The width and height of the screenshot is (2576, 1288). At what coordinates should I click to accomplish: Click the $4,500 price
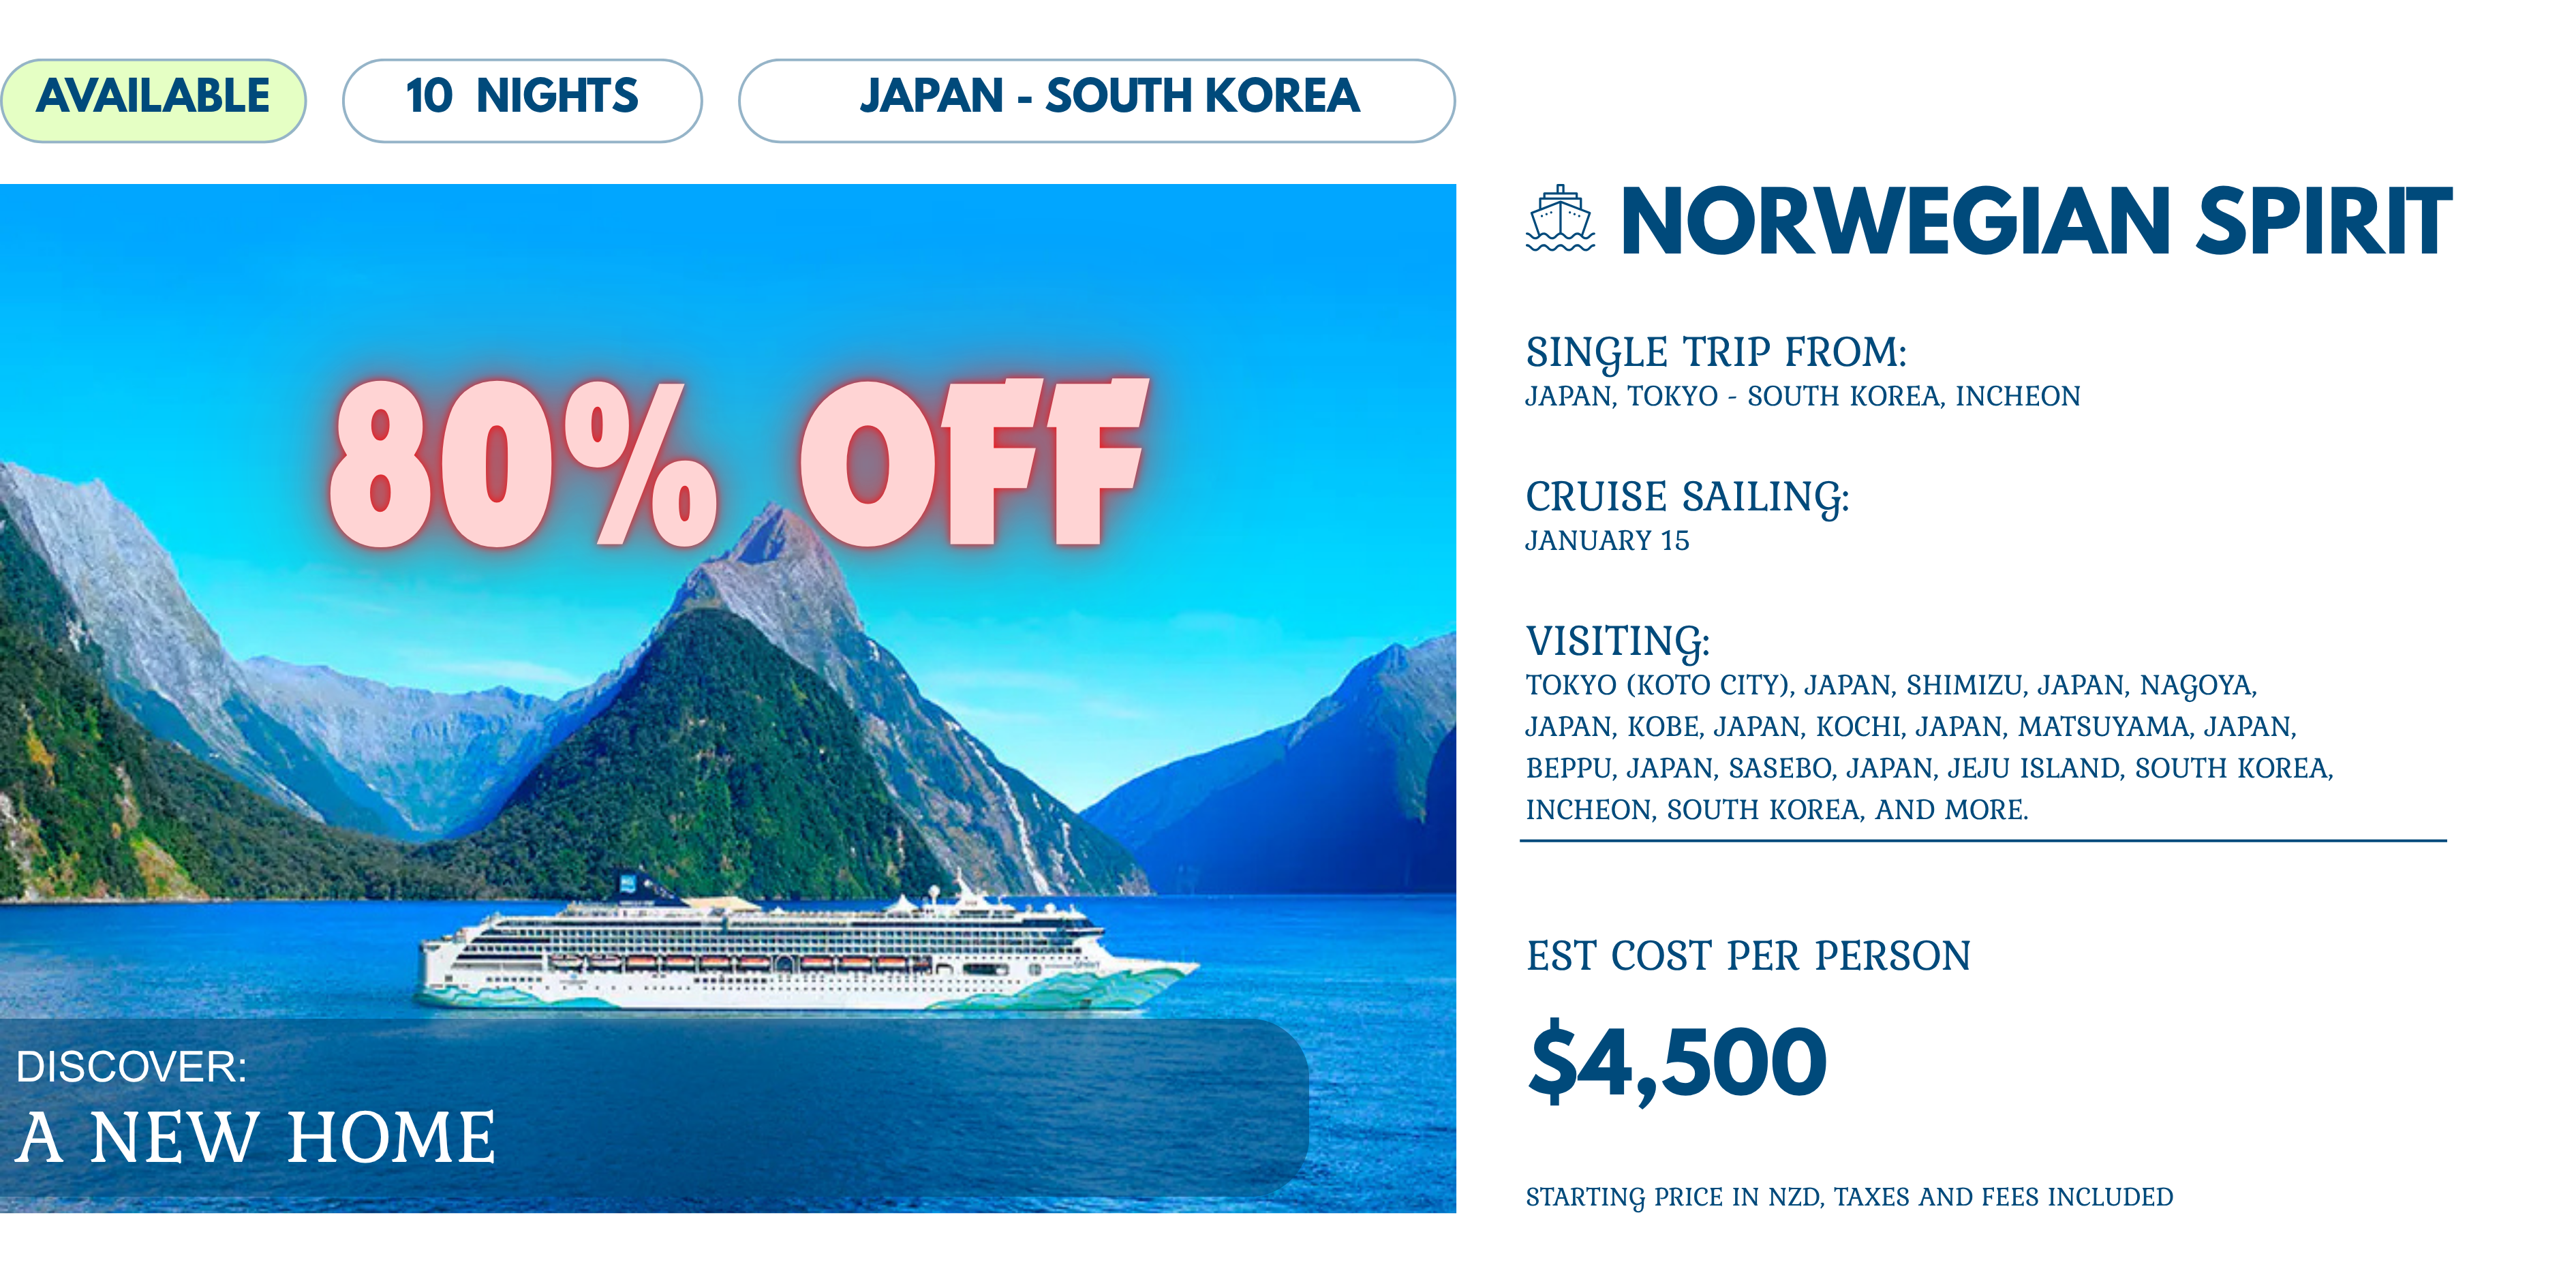[1677, 1062]
